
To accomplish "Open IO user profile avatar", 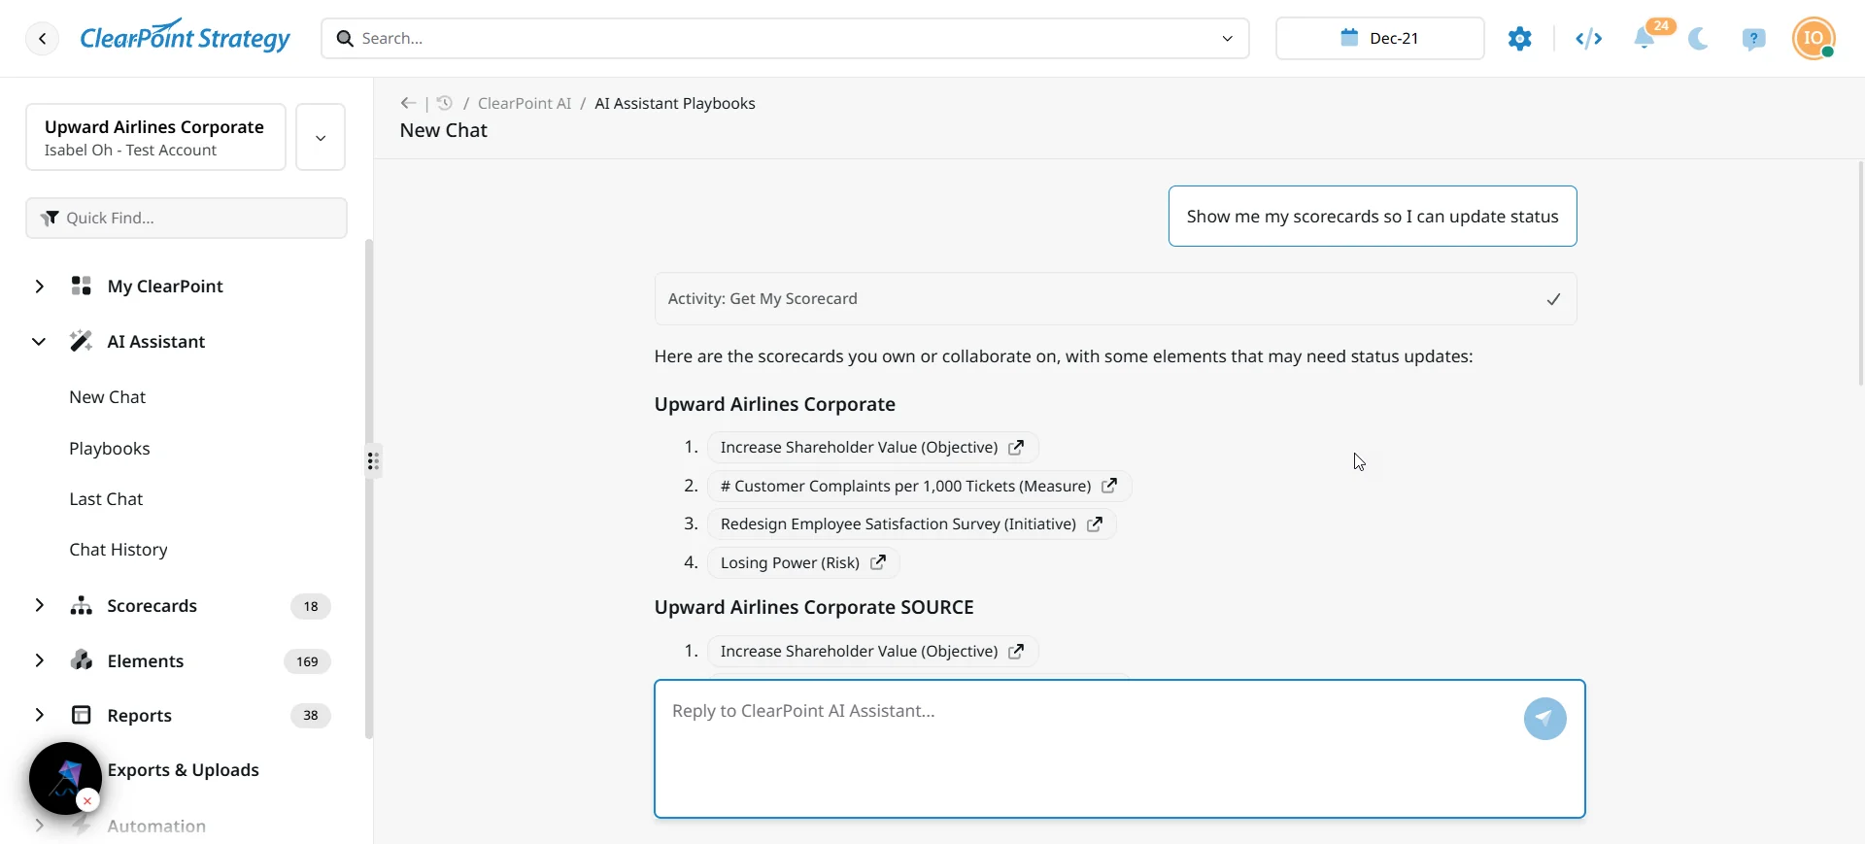I will (x=1814, y=39).
